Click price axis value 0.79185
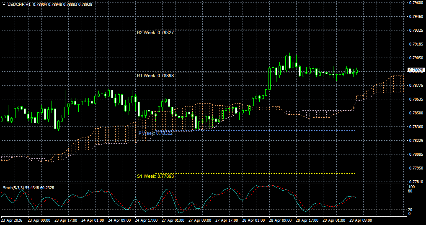 [x=416, y=44]
